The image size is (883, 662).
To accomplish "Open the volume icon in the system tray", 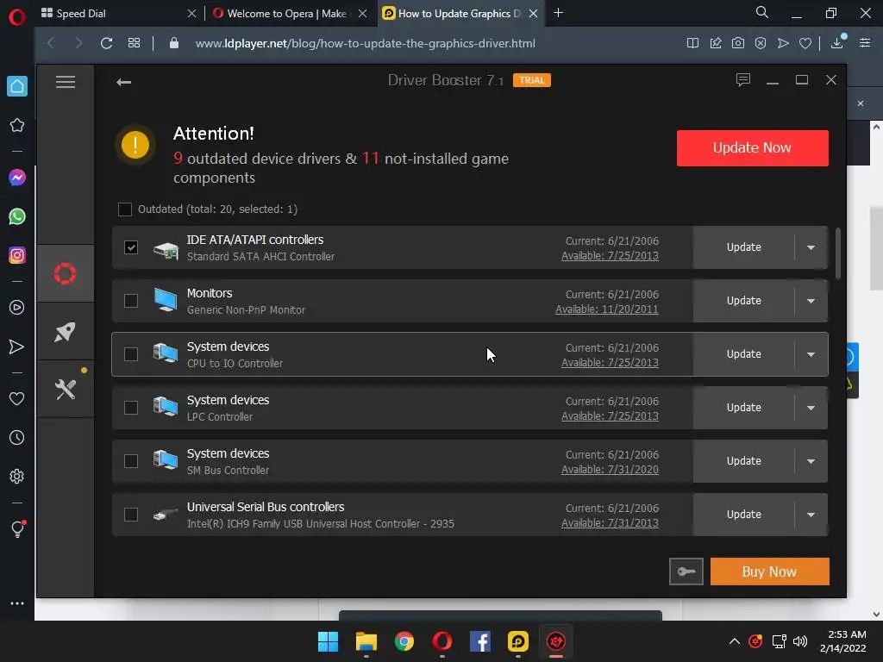I will [x=799, y=641].
